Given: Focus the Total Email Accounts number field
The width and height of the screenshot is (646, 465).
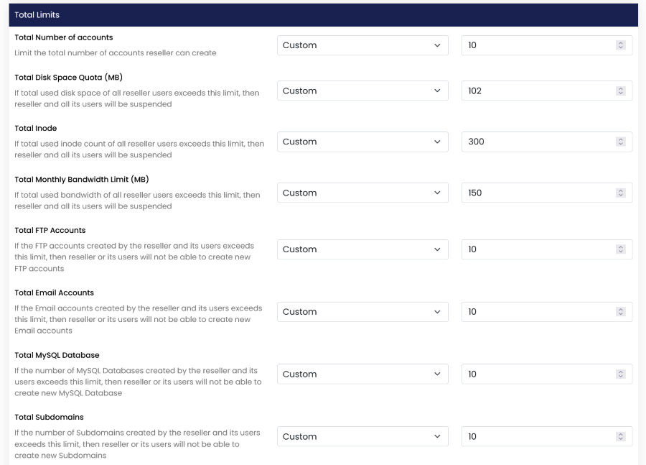Looking at the screenshot, I should tap(538, 312).
